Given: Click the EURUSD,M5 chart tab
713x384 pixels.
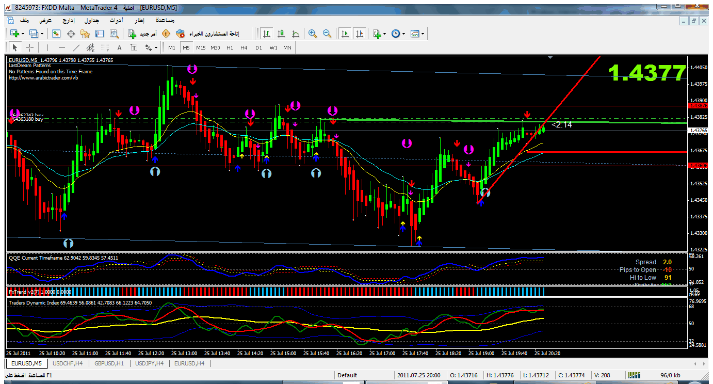Looking at the screenshot, I should (26, 363).
